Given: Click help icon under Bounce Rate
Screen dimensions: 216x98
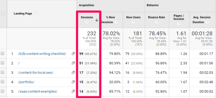Looking at the screenshot, I should coord(156,22).
